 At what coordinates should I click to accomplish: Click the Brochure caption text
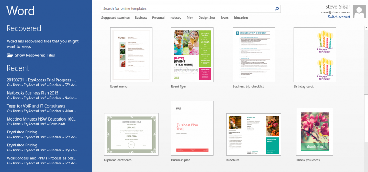click(233, 160)
